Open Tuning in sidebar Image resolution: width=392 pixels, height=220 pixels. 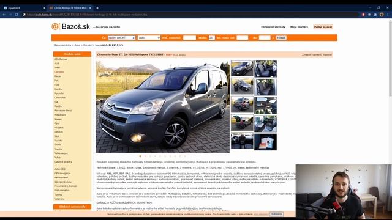click(x=58, y=194)
